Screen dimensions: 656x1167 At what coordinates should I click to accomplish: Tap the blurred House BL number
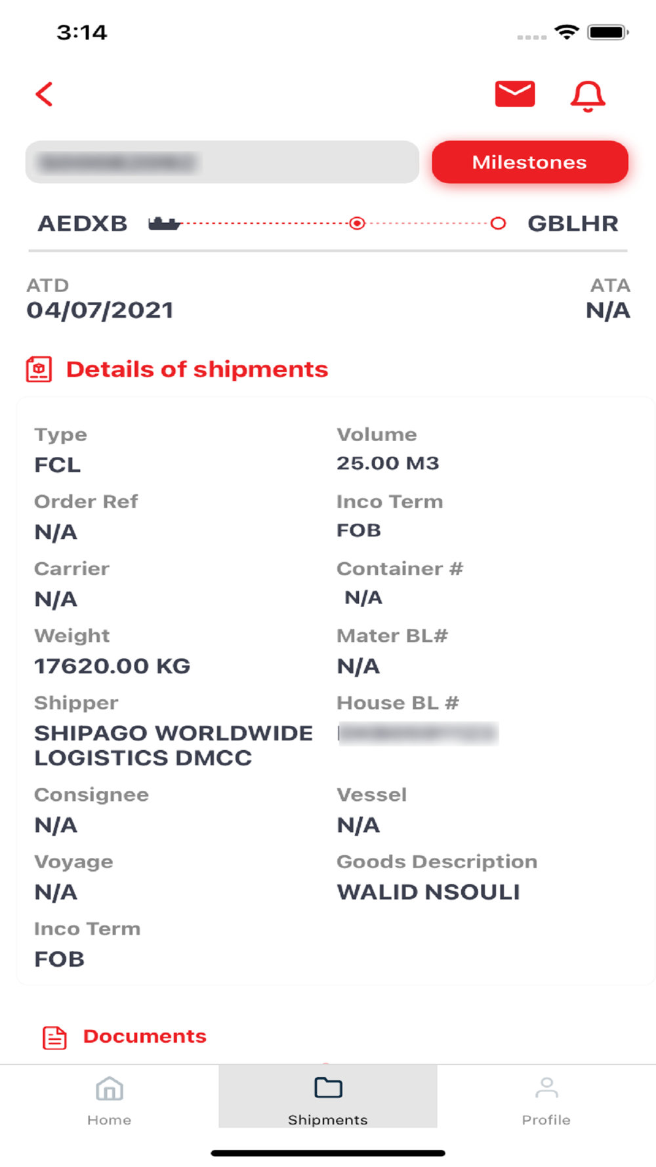tap(418, 734)
